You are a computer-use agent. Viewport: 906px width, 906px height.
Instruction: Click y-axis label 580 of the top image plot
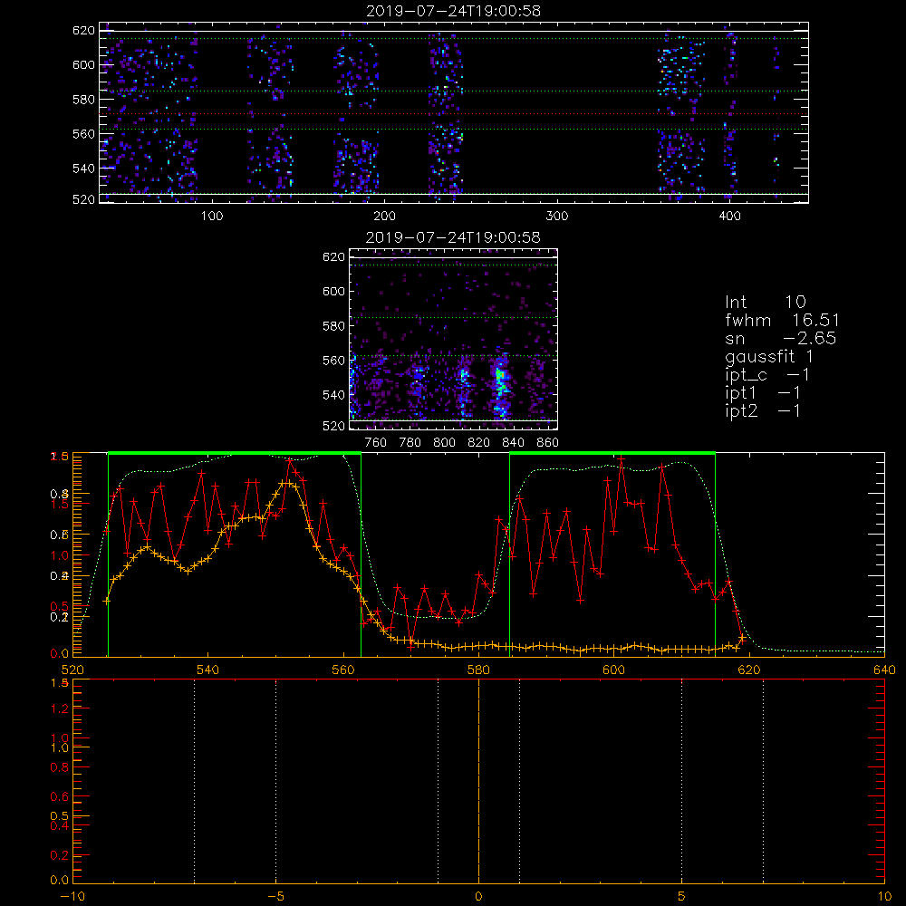(83, 100)
